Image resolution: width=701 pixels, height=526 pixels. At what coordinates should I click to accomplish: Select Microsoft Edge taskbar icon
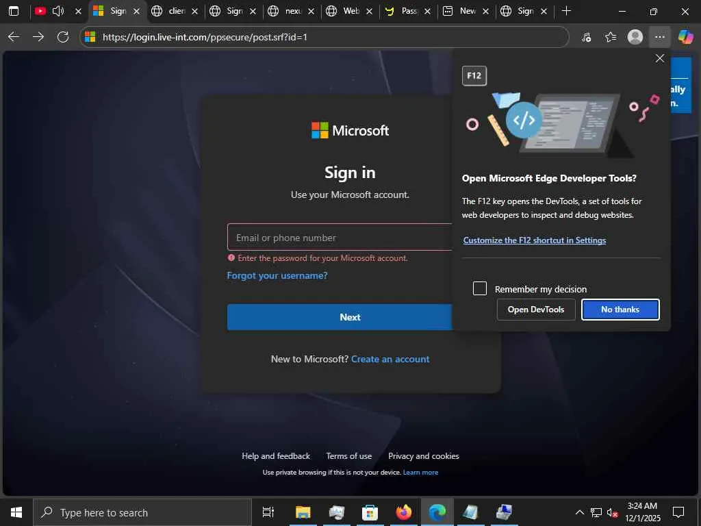click(x=437, y=512)
